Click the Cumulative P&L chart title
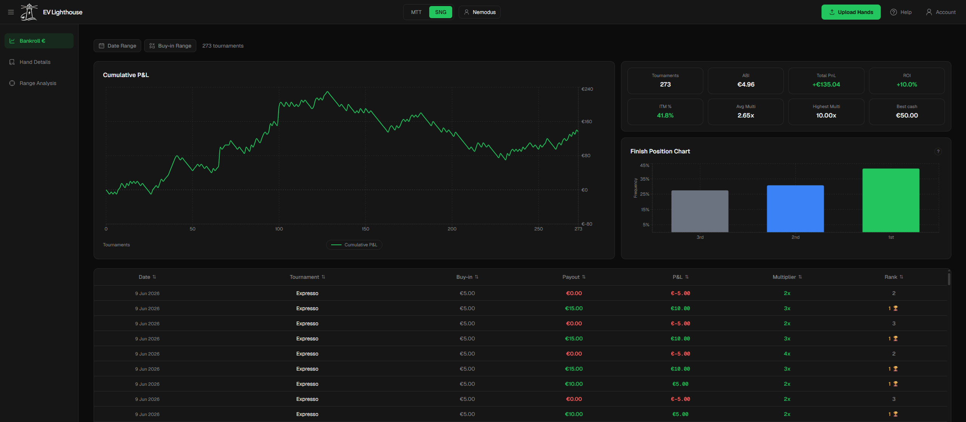The width and height of the screenshot is (966, 422). 126,75
